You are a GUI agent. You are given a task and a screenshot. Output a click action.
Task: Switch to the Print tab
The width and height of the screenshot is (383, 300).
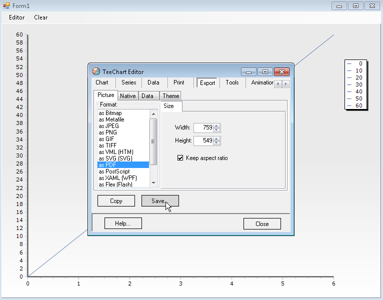coord(179,82)
